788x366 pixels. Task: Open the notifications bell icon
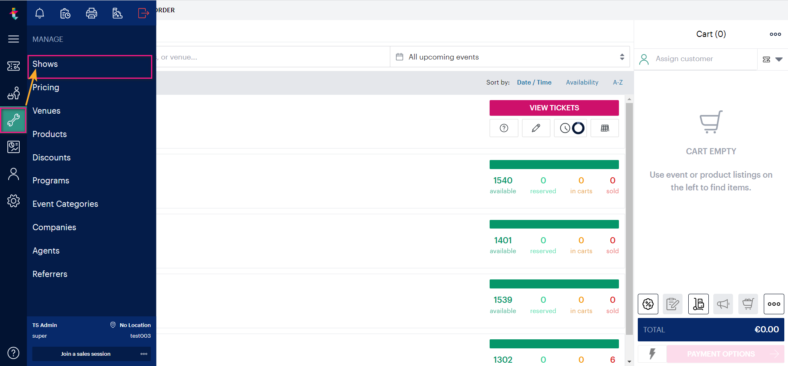click(x=40, y=14)
